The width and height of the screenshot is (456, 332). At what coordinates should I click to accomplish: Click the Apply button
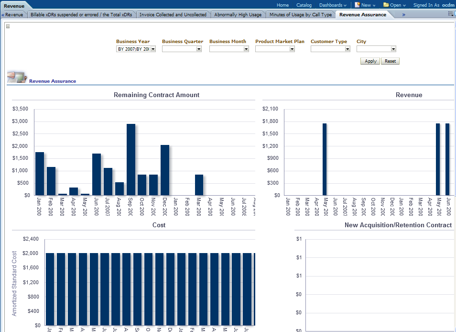(370, 61)
